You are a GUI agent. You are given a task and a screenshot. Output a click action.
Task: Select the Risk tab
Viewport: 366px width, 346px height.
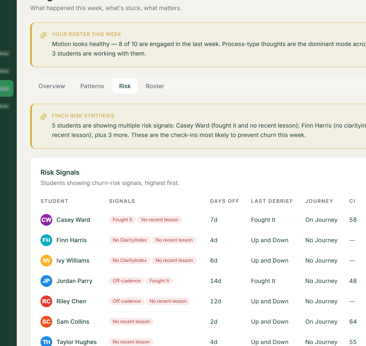click(x=125, y=86)
